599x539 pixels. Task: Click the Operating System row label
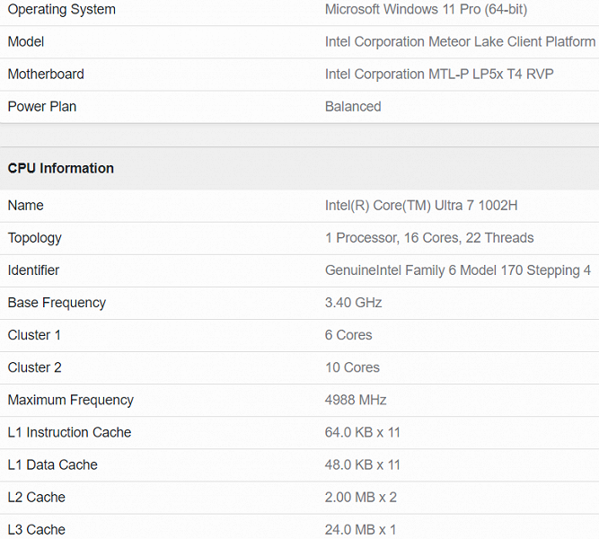tap(61, 10)
